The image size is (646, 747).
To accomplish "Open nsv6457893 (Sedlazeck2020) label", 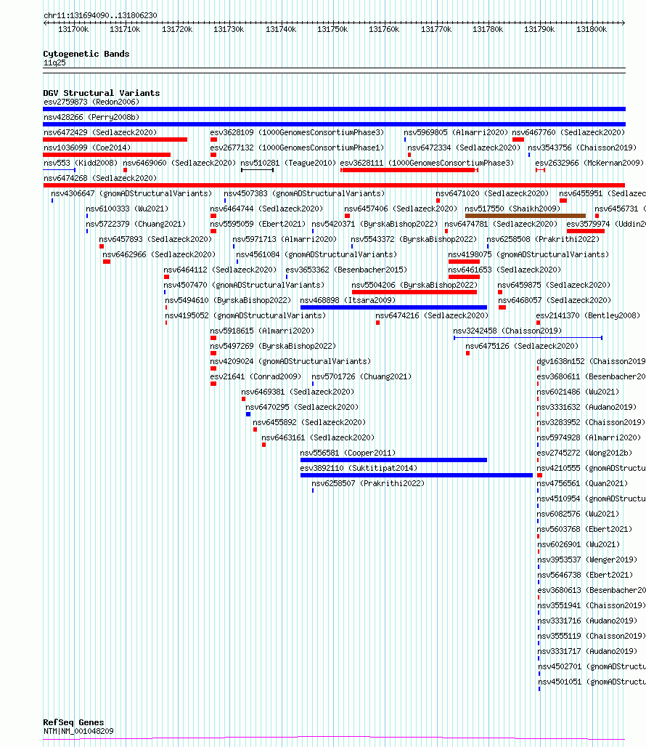I will tap(155, 239).
